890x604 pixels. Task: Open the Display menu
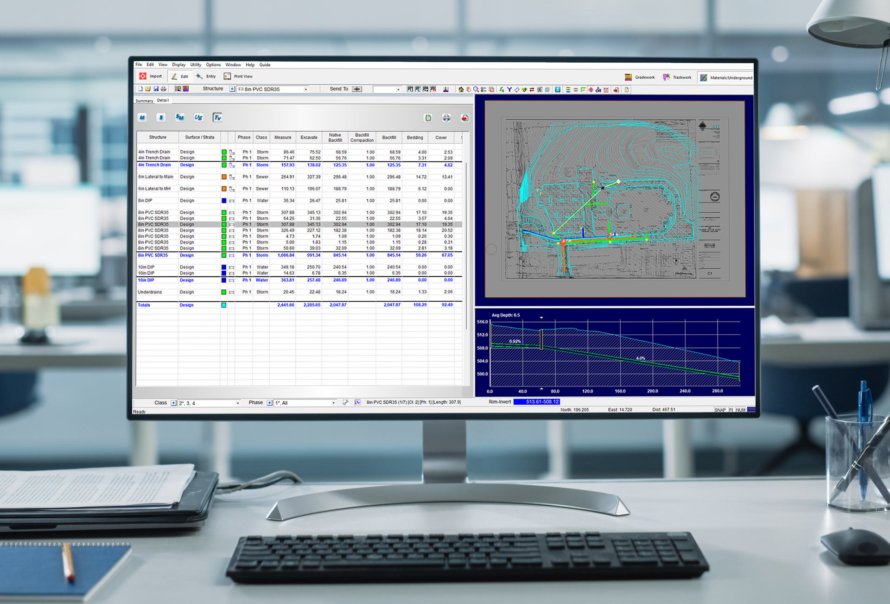(x=178, y=65)
